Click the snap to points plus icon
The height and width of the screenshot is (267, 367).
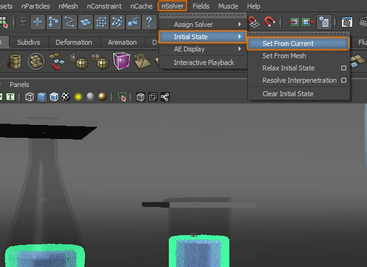click(38, 23)
